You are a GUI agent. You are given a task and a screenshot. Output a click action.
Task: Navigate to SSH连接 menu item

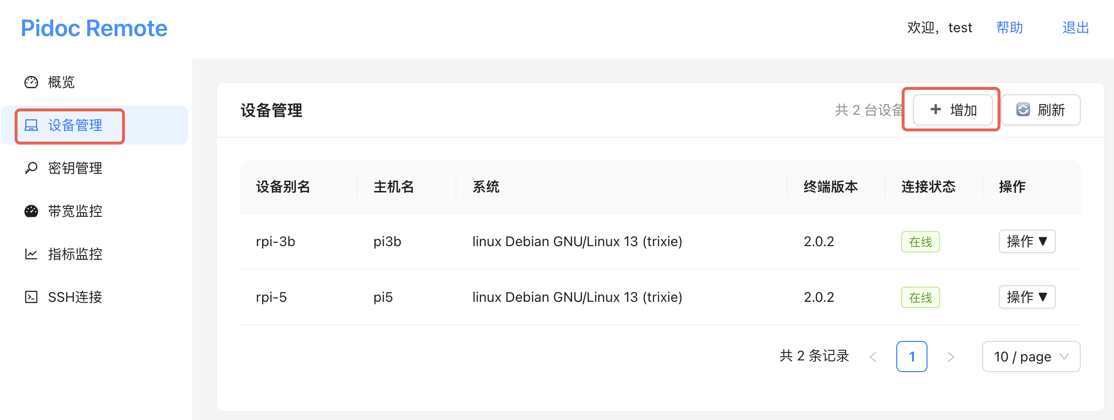(75, 296)
